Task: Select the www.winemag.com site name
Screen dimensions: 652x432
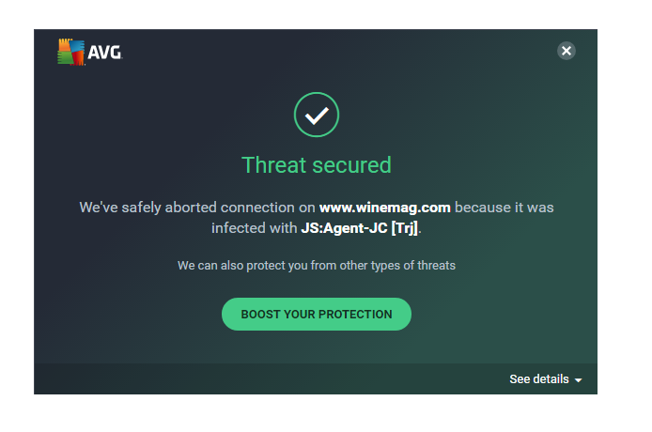Action: [384, 208]
